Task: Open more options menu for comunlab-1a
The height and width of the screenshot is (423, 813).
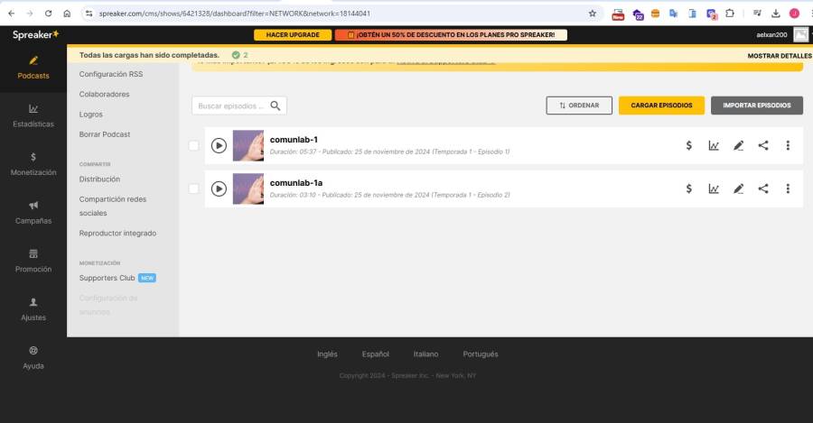Action: click(788, 189)
